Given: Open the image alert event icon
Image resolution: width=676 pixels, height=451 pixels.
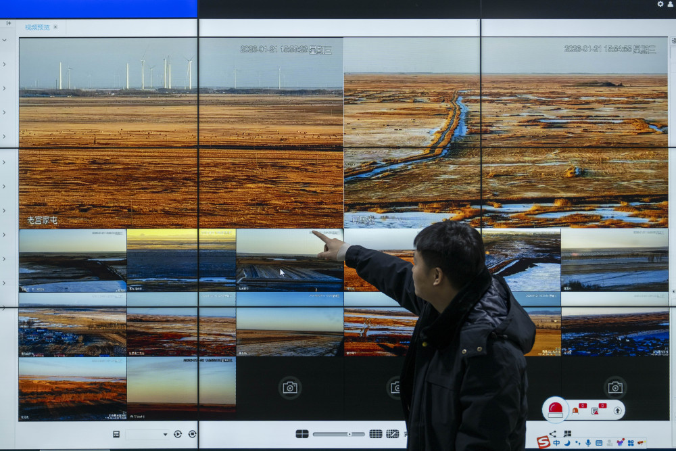Looking at the screenshot, I should (x=595, y=410).
